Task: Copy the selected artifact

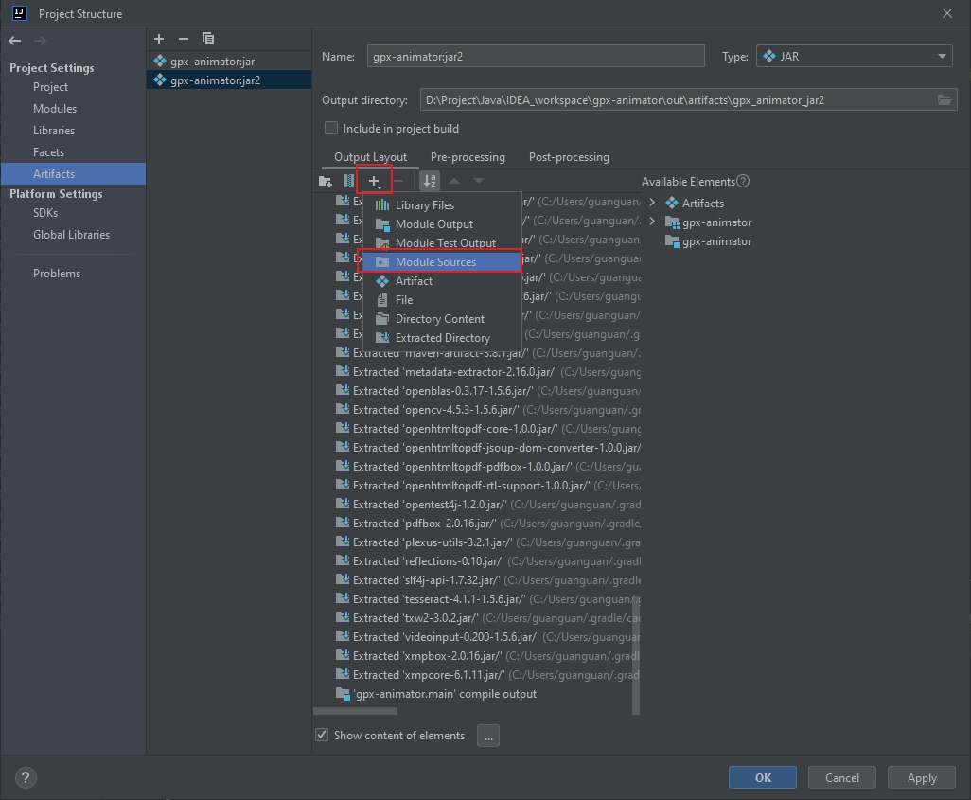Action: [x=208, y=39]
